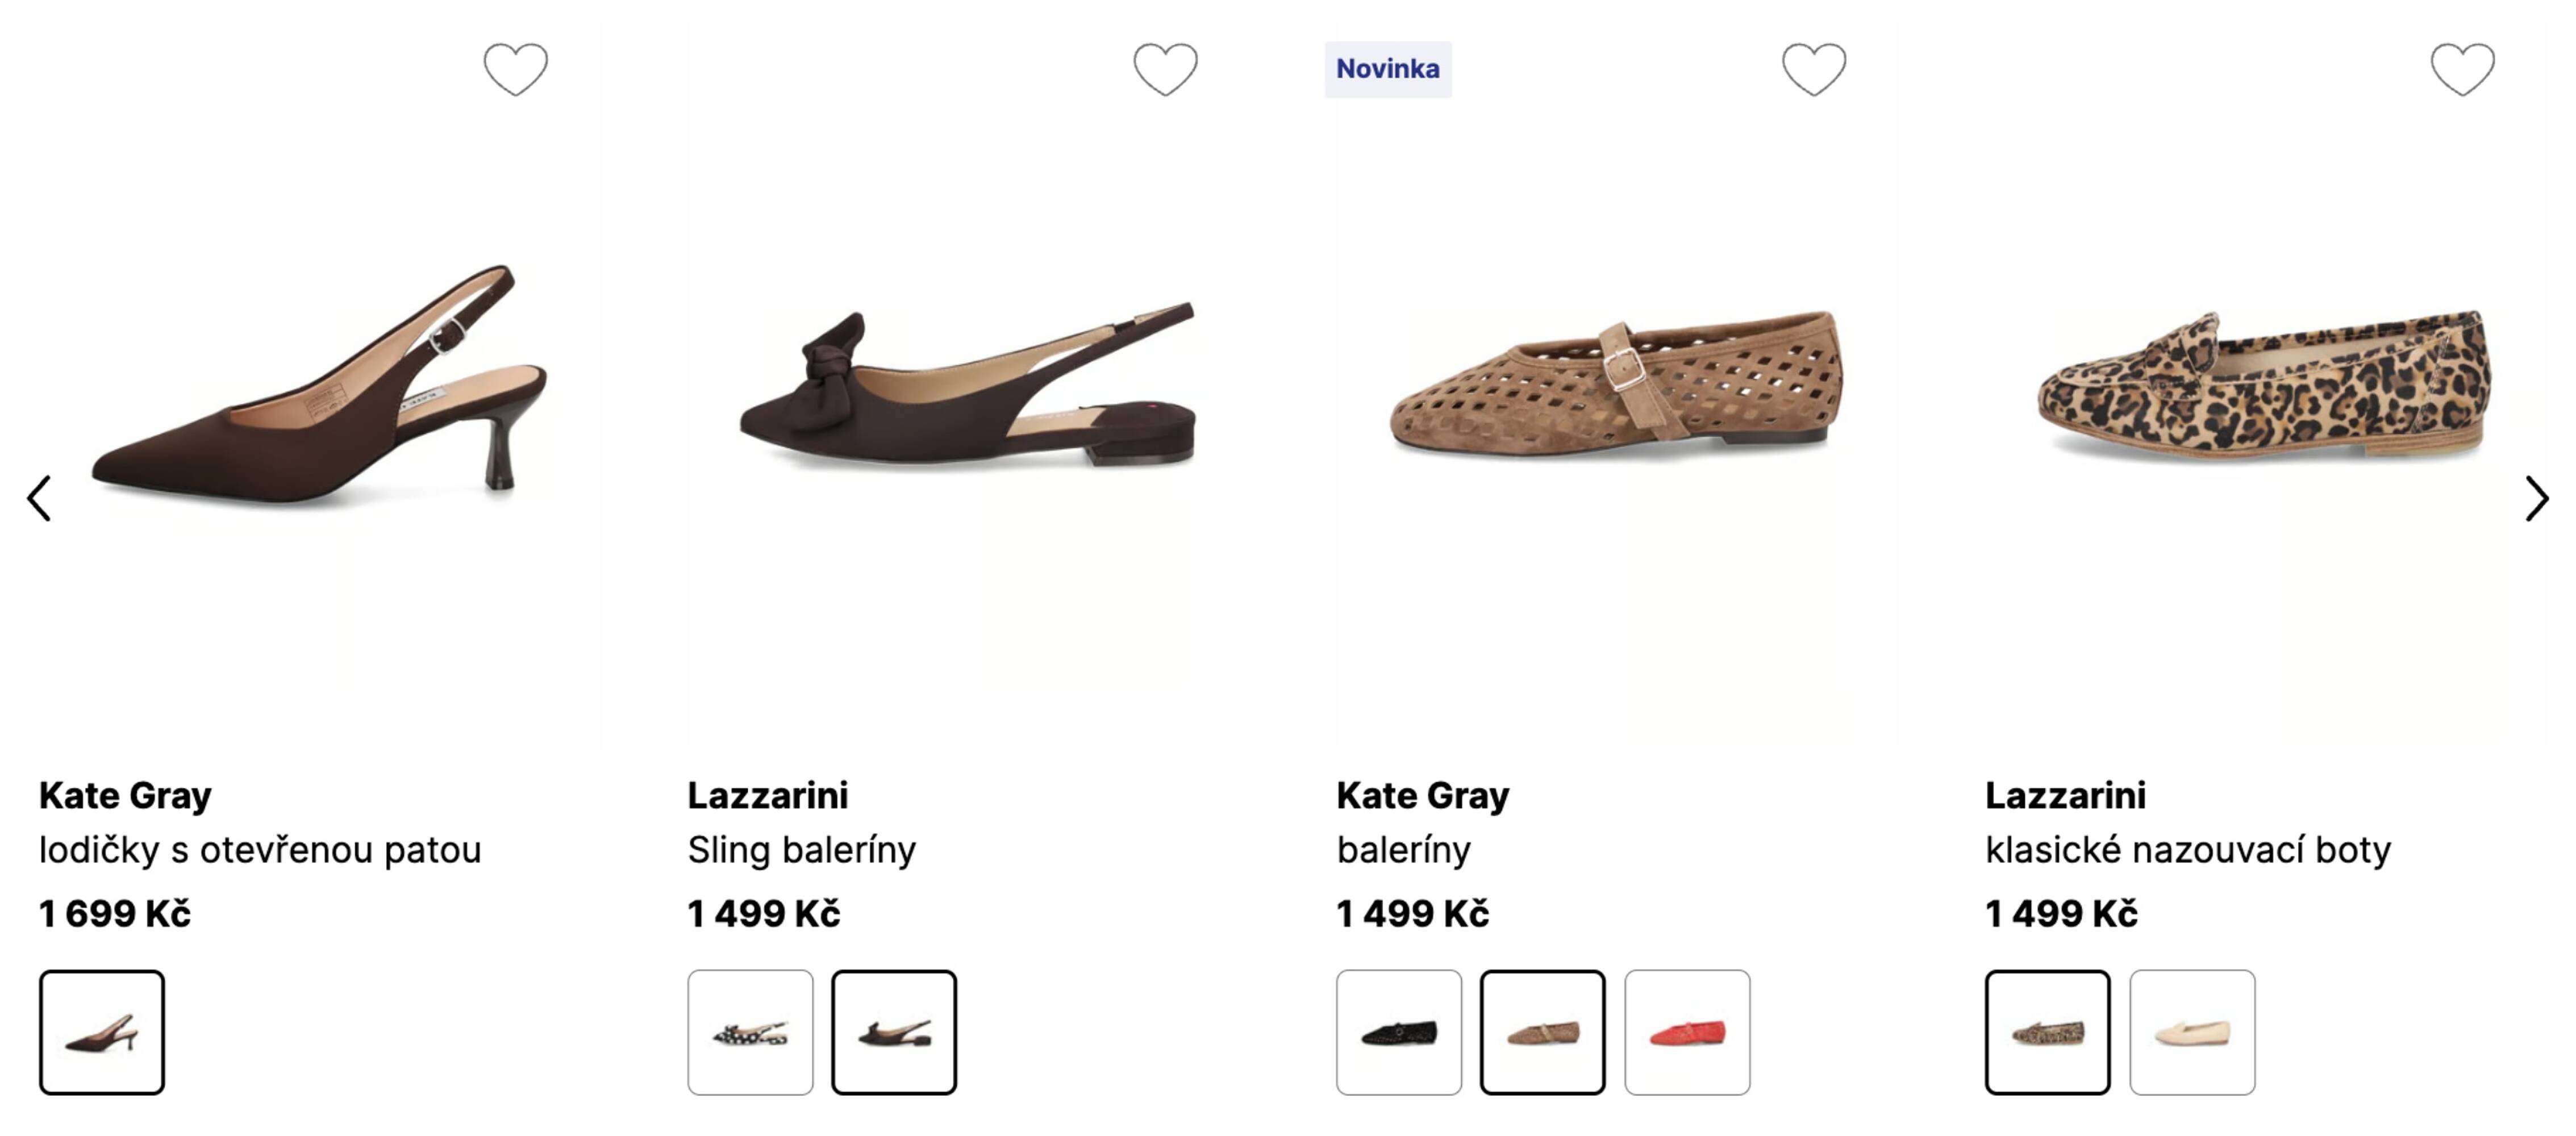Viewport: 2576px width, 1136px height.
Task: Favorite the leopard print loafers via heart
Action: [x=2462, y=69]
